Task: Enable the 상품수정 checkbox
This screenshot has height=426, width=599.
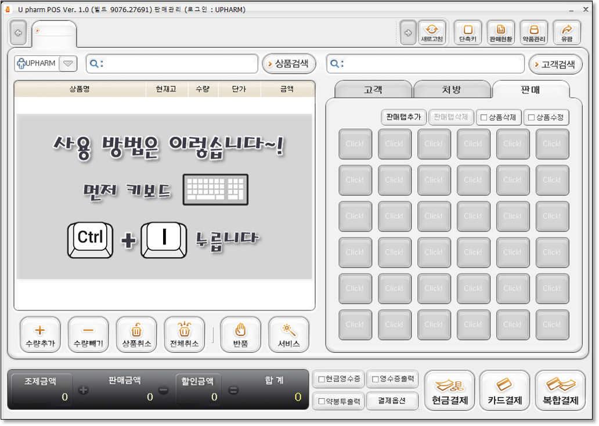Action: (x=532, y=118)
